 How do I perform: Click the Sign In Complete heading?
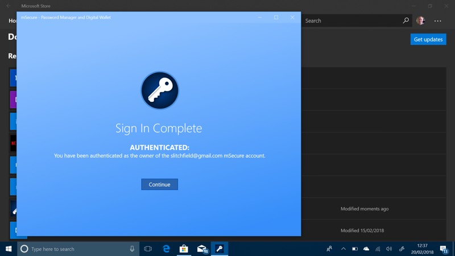coord(159,129)
